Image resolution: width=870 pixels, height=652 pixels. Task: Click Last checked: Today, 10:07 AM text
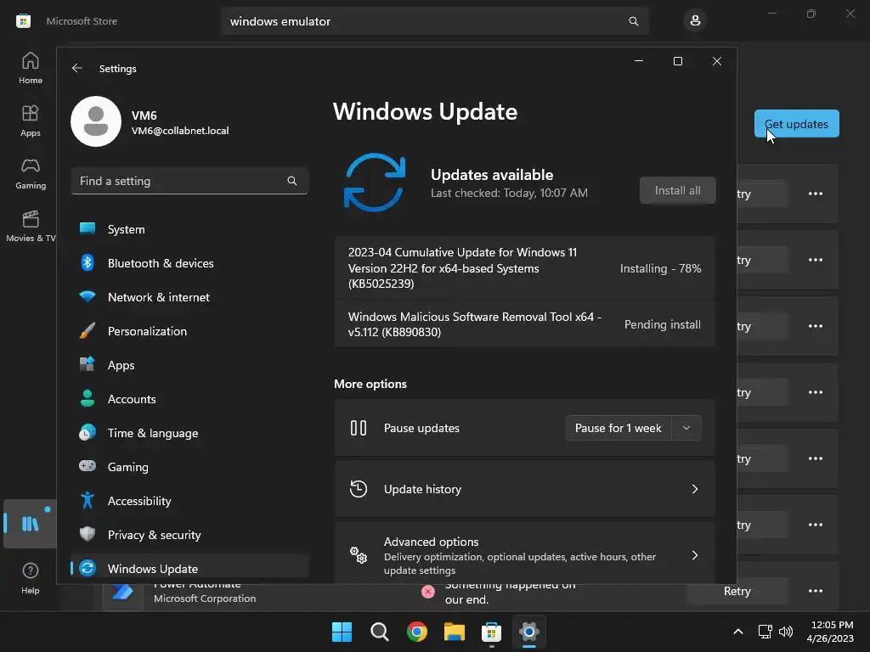point(509,193)
